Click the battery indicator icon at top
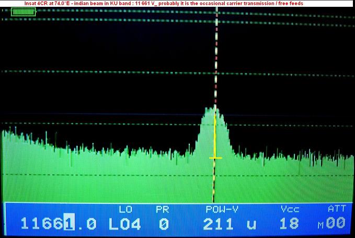 click(24, 12)
